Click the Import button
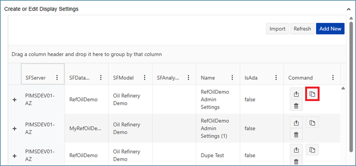 [x=277, y=29]
